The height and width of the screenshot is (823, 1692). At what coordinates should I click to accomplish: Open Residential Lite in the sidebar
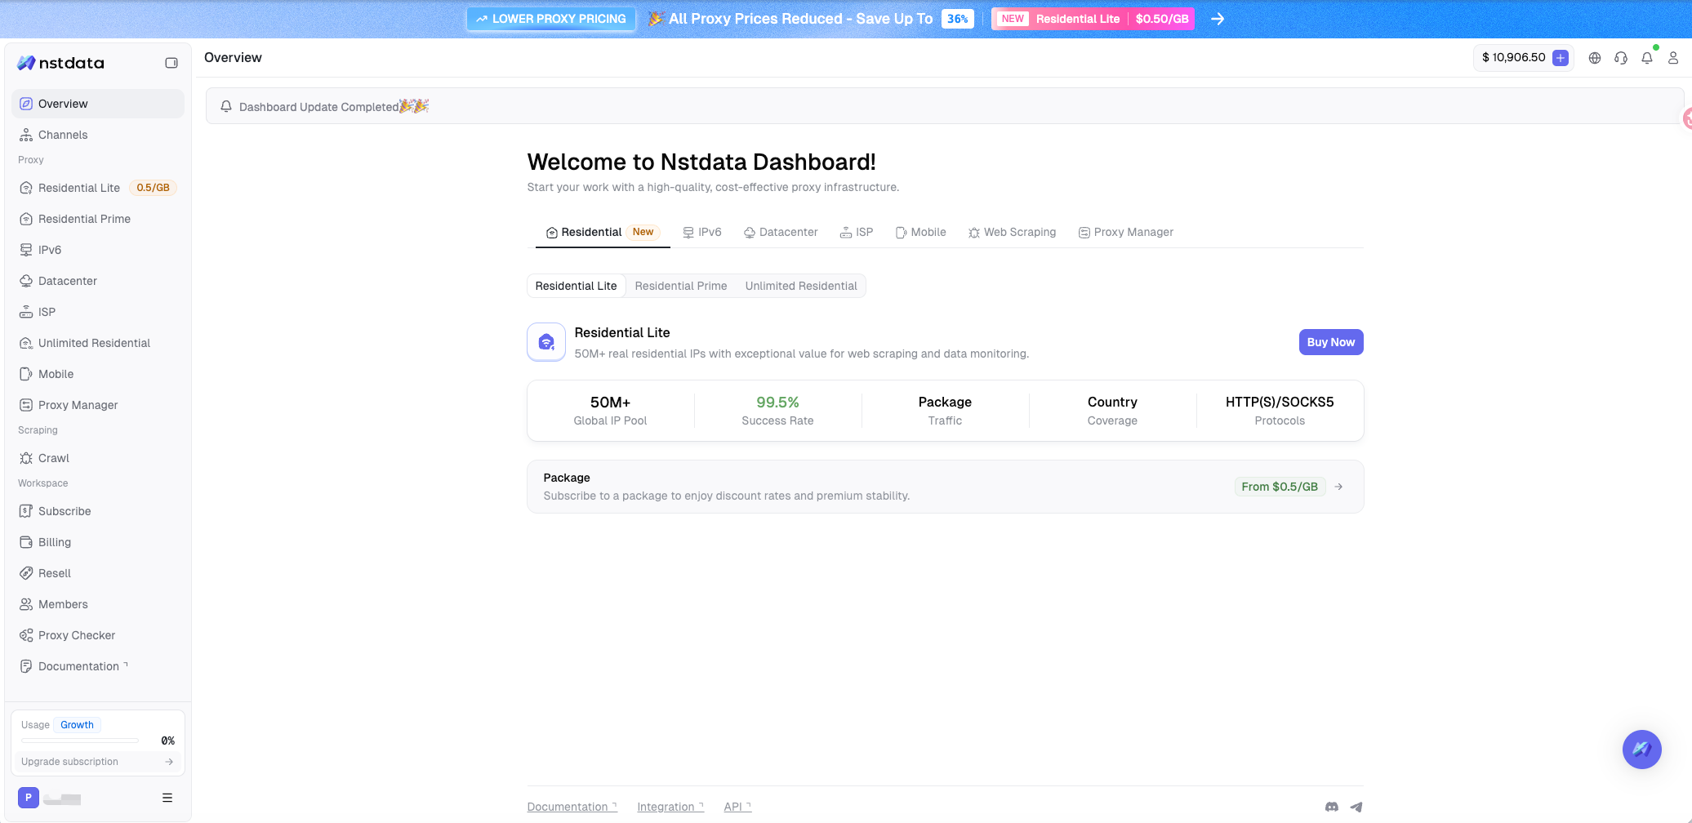[x=98, y=188]
